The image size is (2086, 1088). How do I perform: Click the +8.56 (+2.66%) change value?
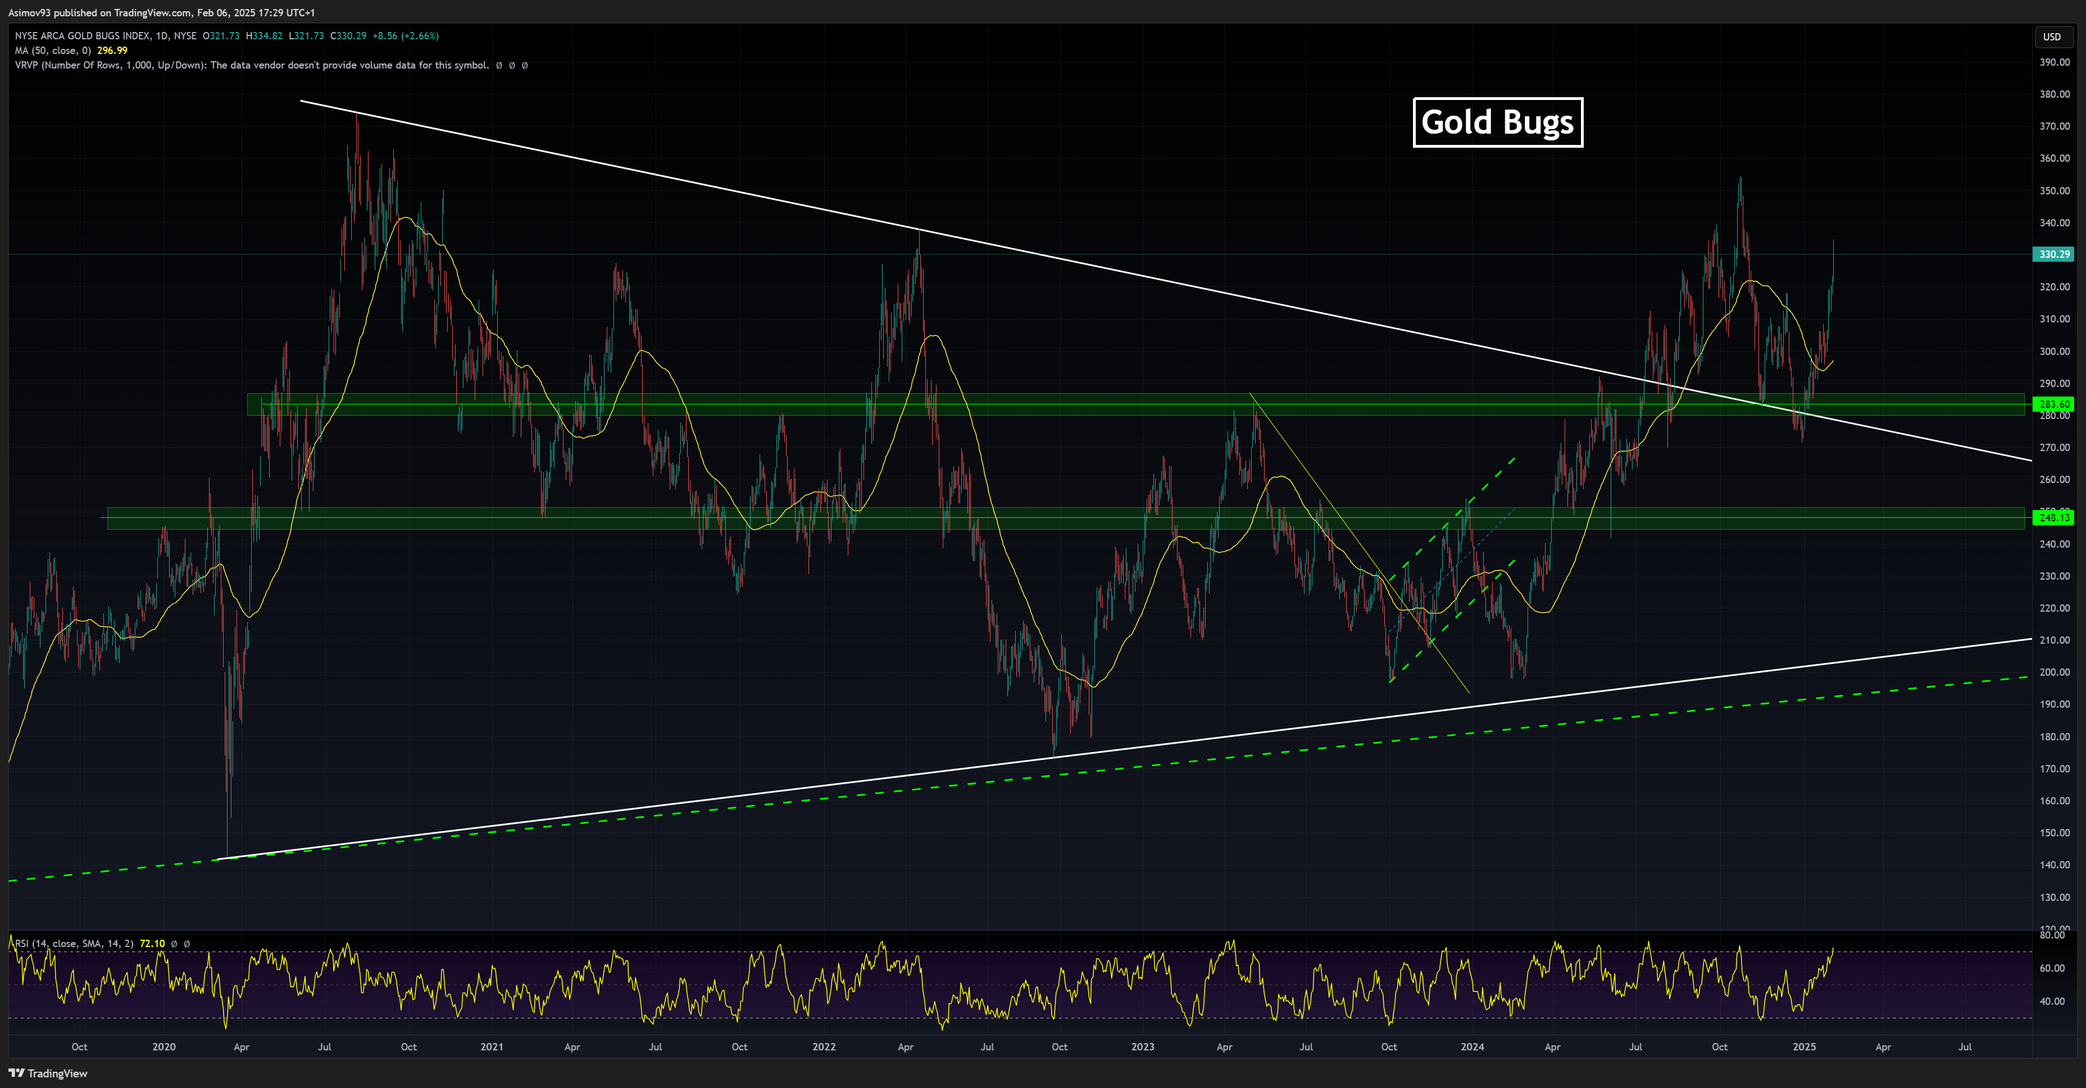coord(405,35)
